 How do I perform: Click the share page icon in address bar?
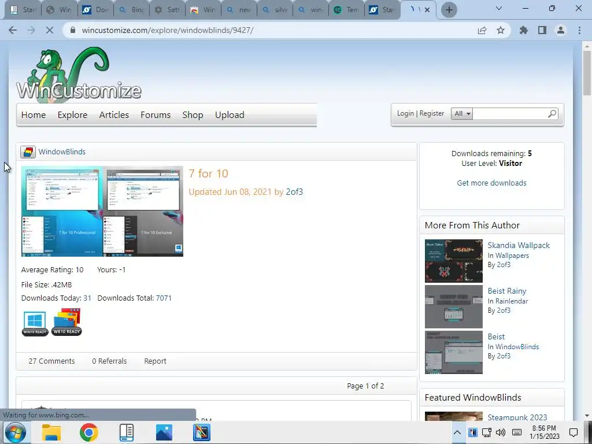482,30
